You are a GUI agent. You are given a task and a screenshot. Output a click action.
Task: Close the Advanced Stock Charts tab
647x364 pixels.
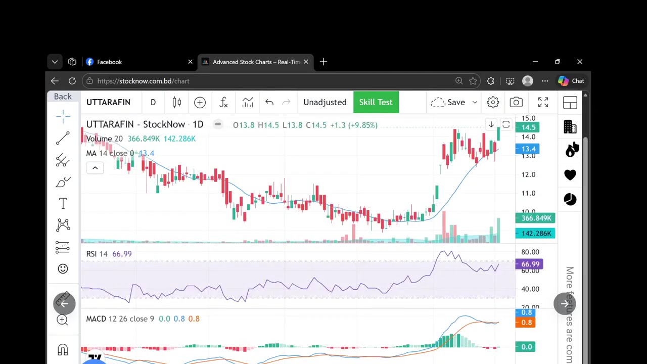(306, 62)
